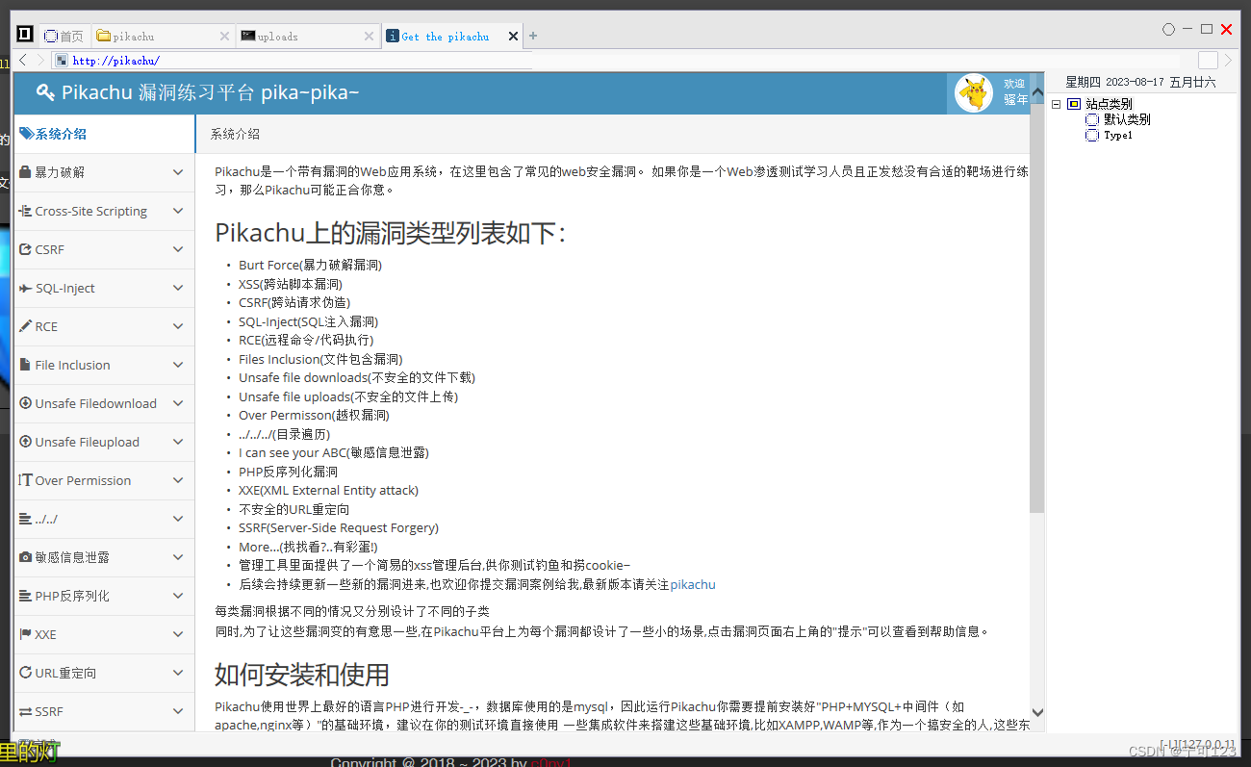The height and width of the screenshot is (767, 1251).
Task: Expand the Over Permission chevron
Action: tap(178, 480)
